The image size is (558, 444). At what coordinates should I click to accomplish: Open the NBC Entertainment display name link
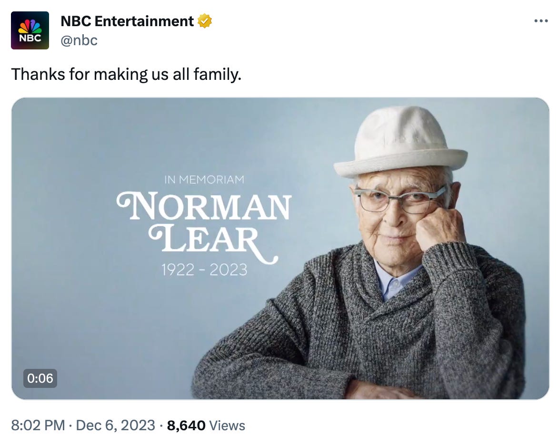pyautogui.click(x=127, y=21)
